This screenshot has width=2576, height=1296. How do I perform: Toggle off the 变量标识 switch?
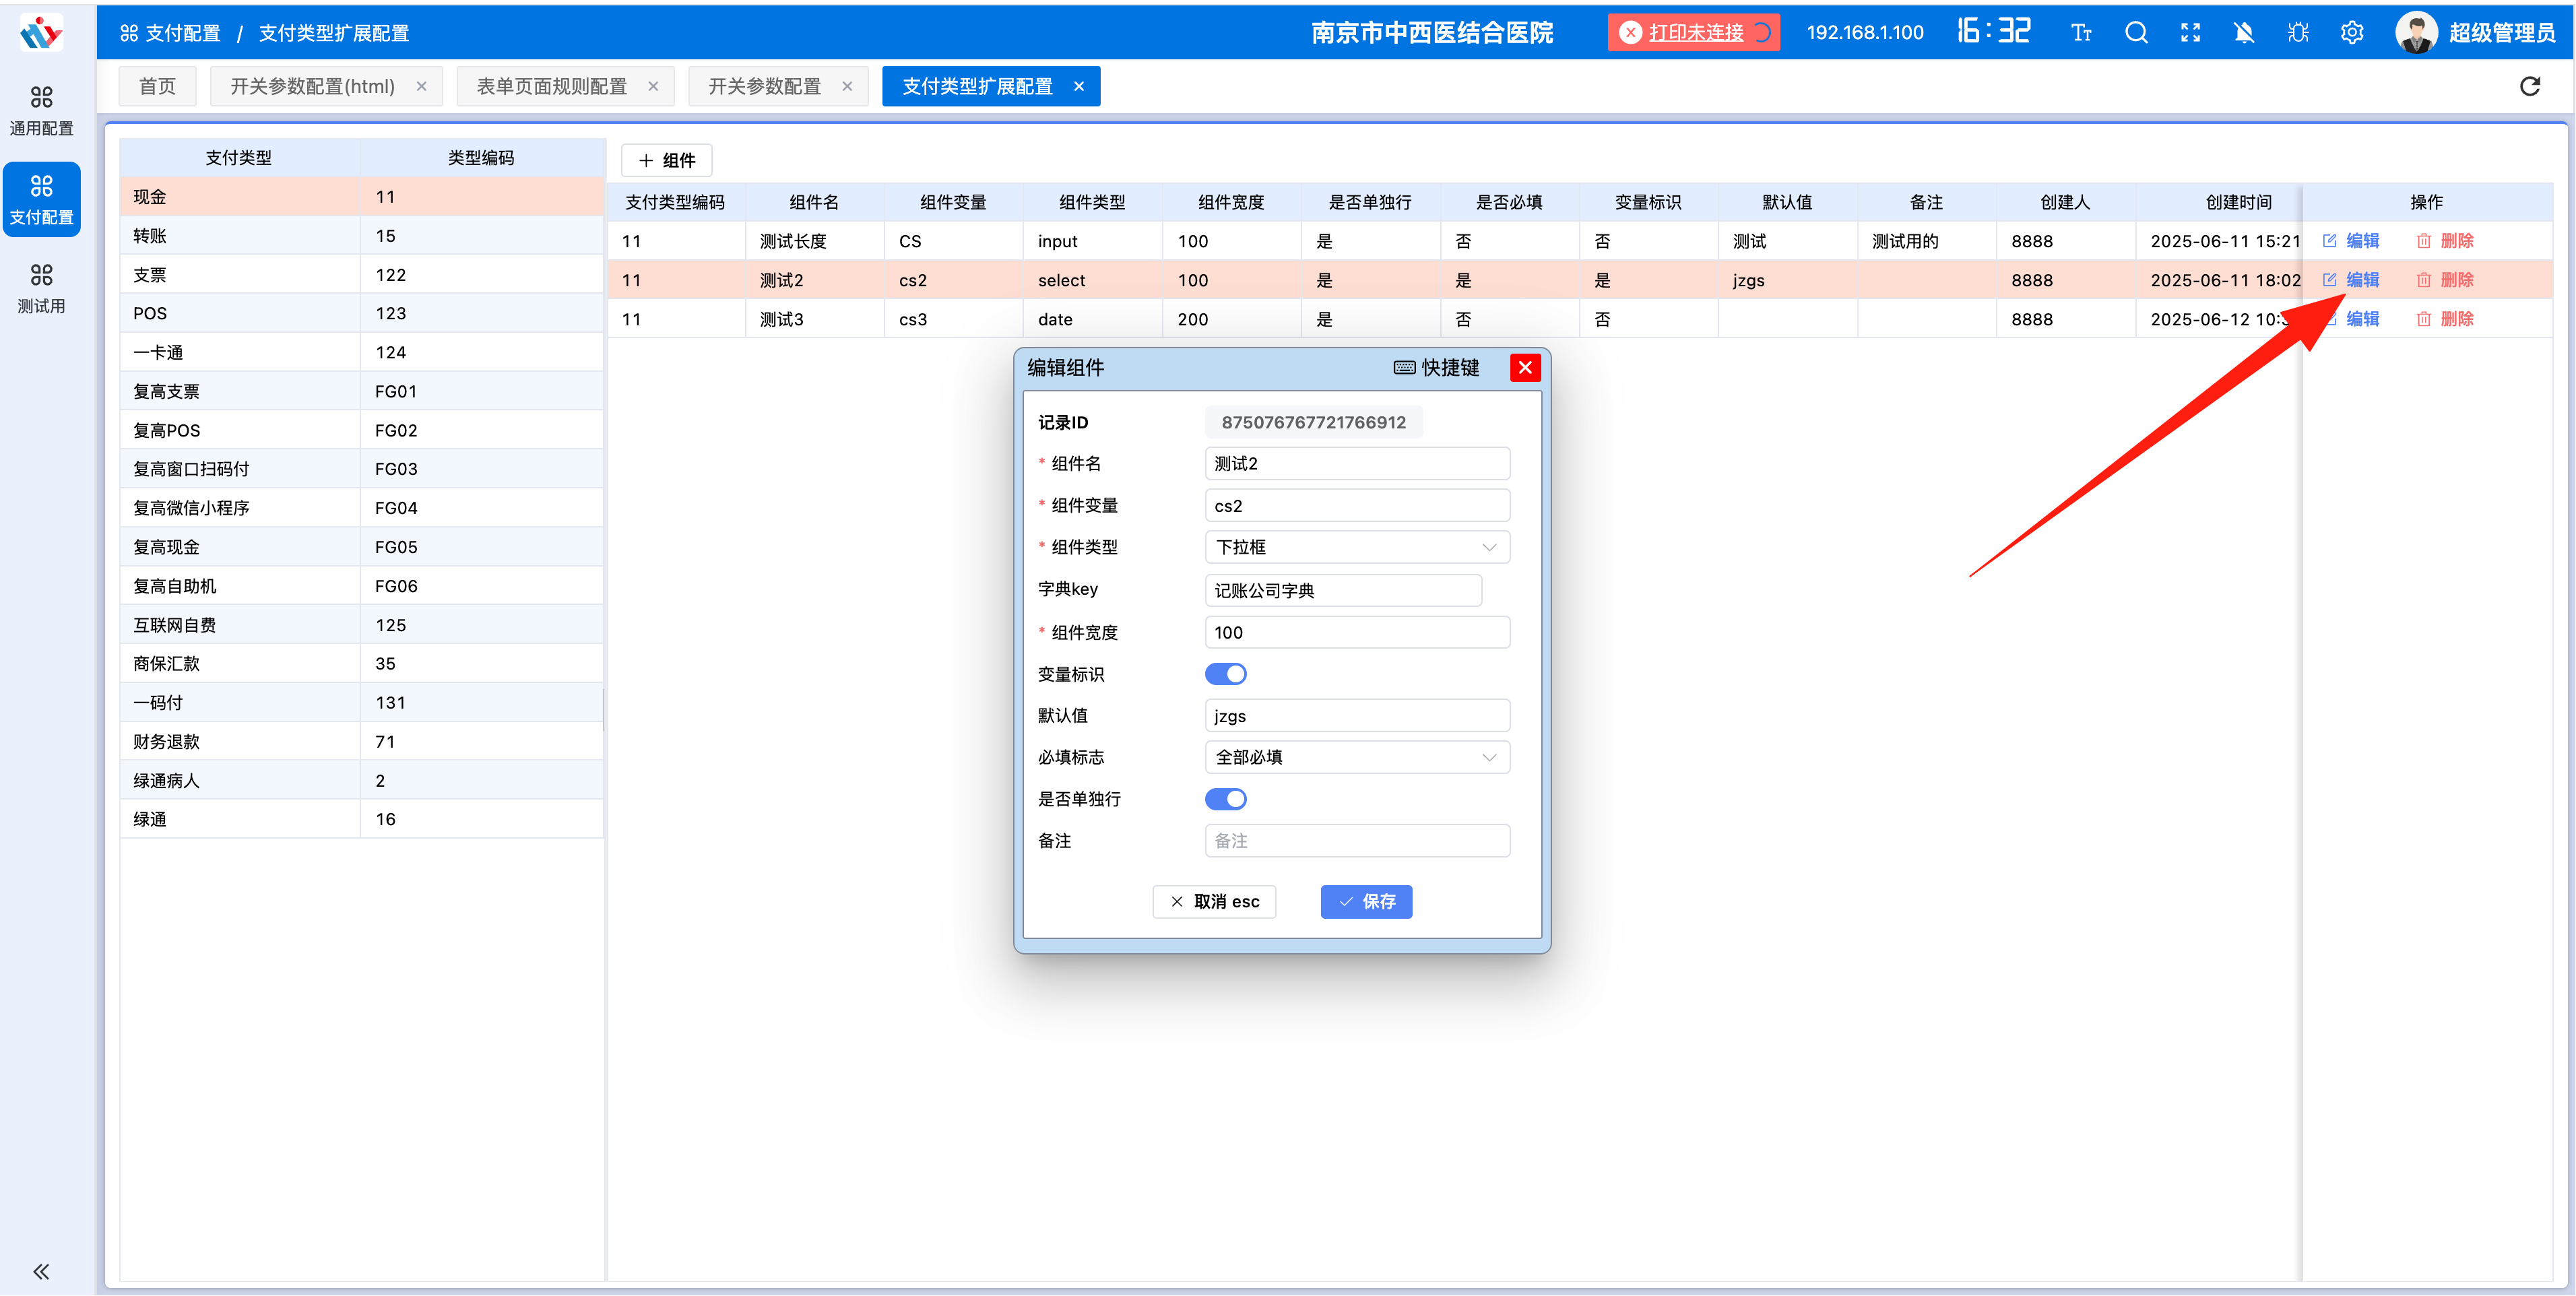1226,673
